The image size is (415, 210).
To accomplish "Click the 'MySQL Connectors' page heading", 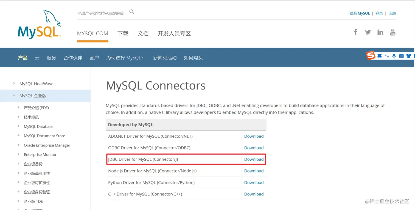I will click(x=156, y=85).
